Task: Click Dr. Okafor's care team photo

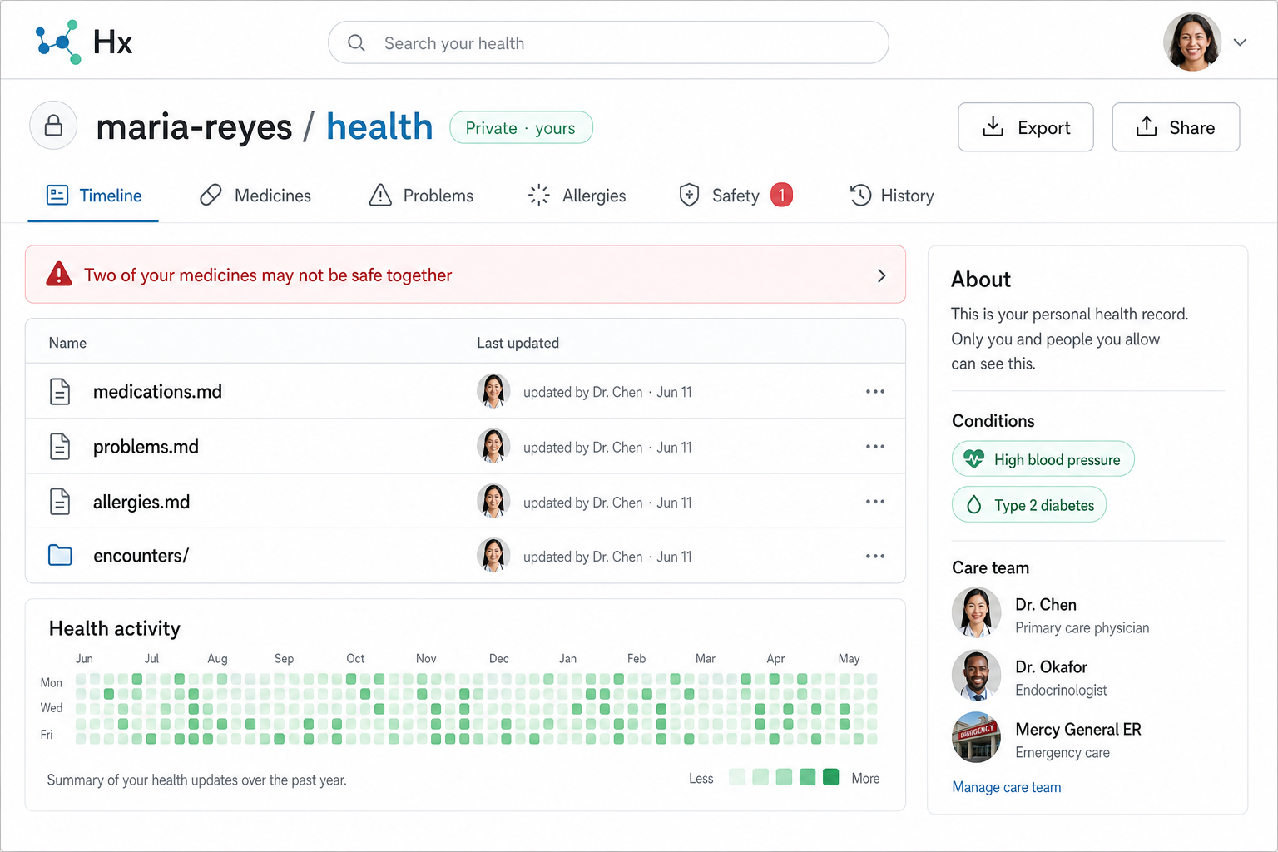Action: pyautogui.click(x=976, y=675)
